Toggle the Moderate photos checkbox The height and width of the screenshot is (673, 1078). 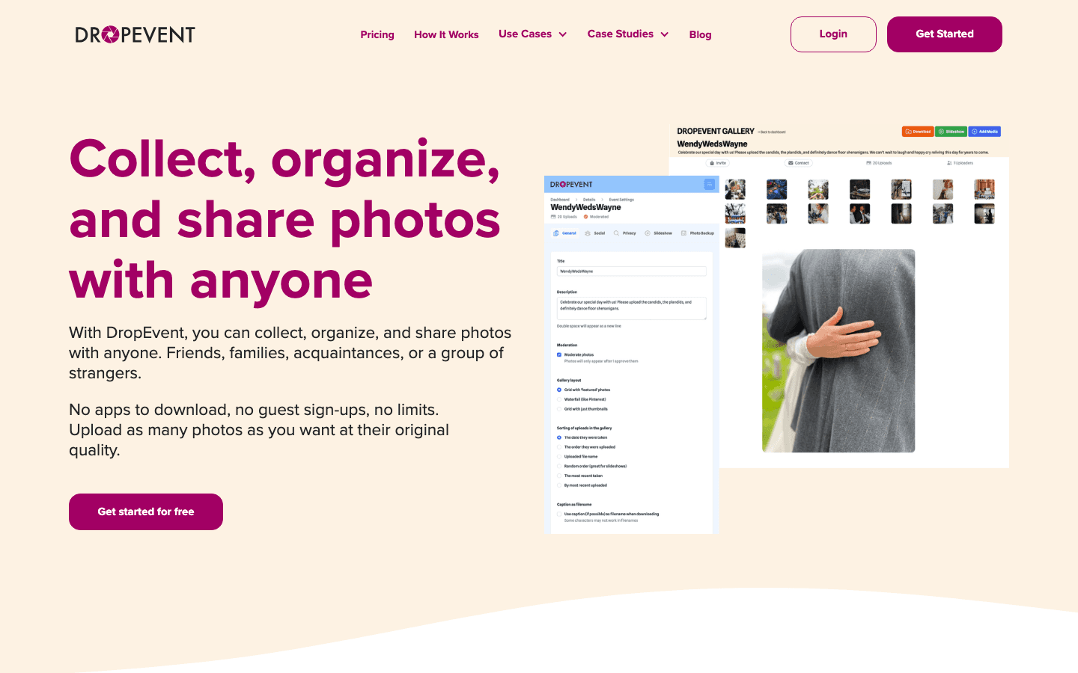(x=559, y=354)
